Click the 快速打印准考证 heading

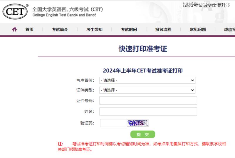coord(143,49)
